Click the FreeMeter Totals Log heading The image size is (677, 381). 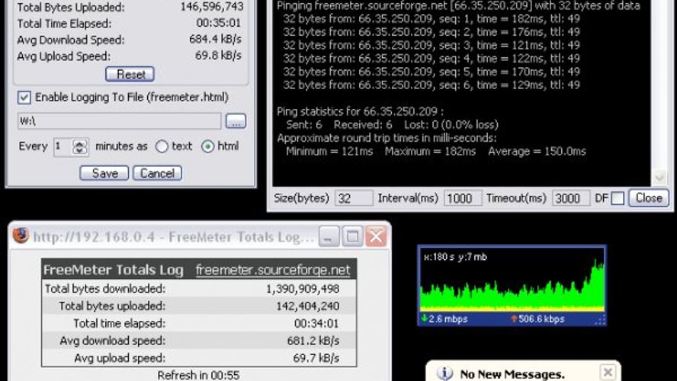113,270
